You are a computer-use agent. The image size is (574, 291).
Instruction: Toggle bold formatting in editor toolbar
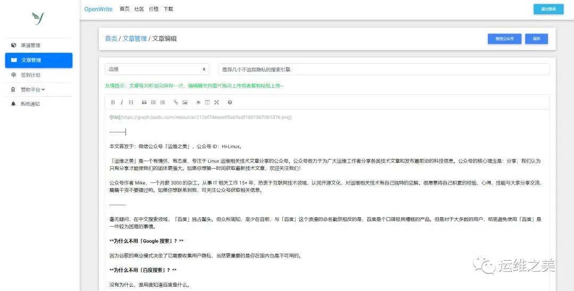[113, 102]
